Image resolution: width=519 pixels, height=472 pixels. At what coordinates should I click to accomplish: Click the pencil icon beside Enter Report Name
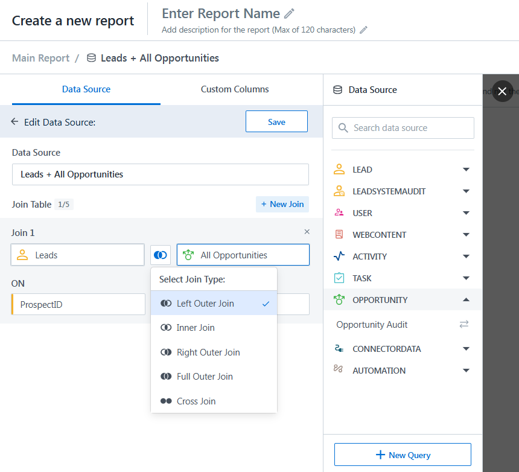point(290,13)
